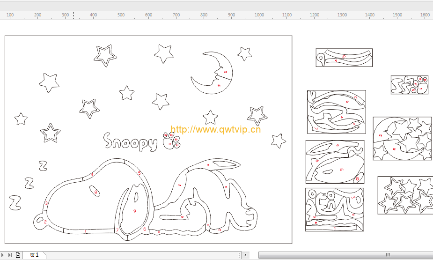The image size is (433, 260).
Task: Click the ruler at the 500 mark
Action: [x=121, y=15]
